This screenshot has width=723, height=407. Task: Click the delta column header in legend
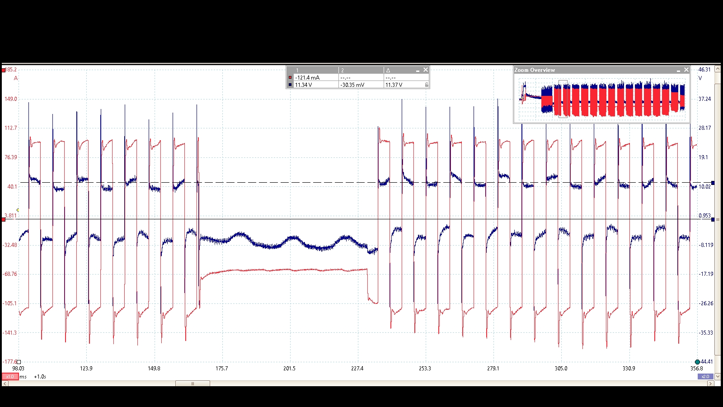(388, 70)
